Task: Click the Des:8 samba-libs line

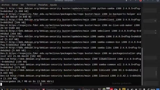Action: (70, 49)
